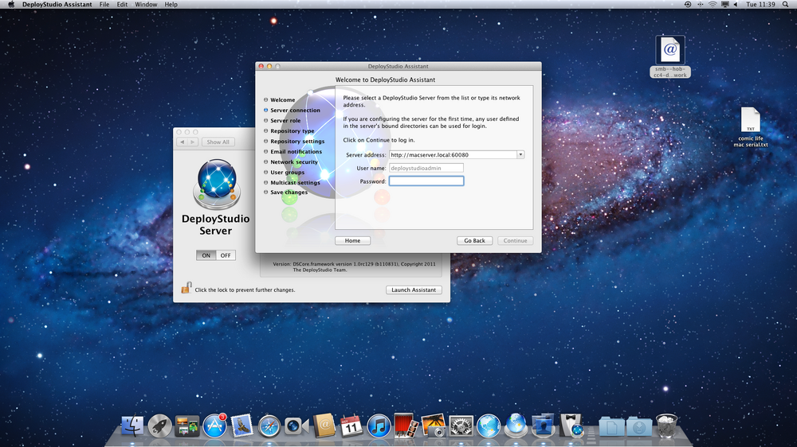Click the volume speaker menu bar icon

click(736, 5)
